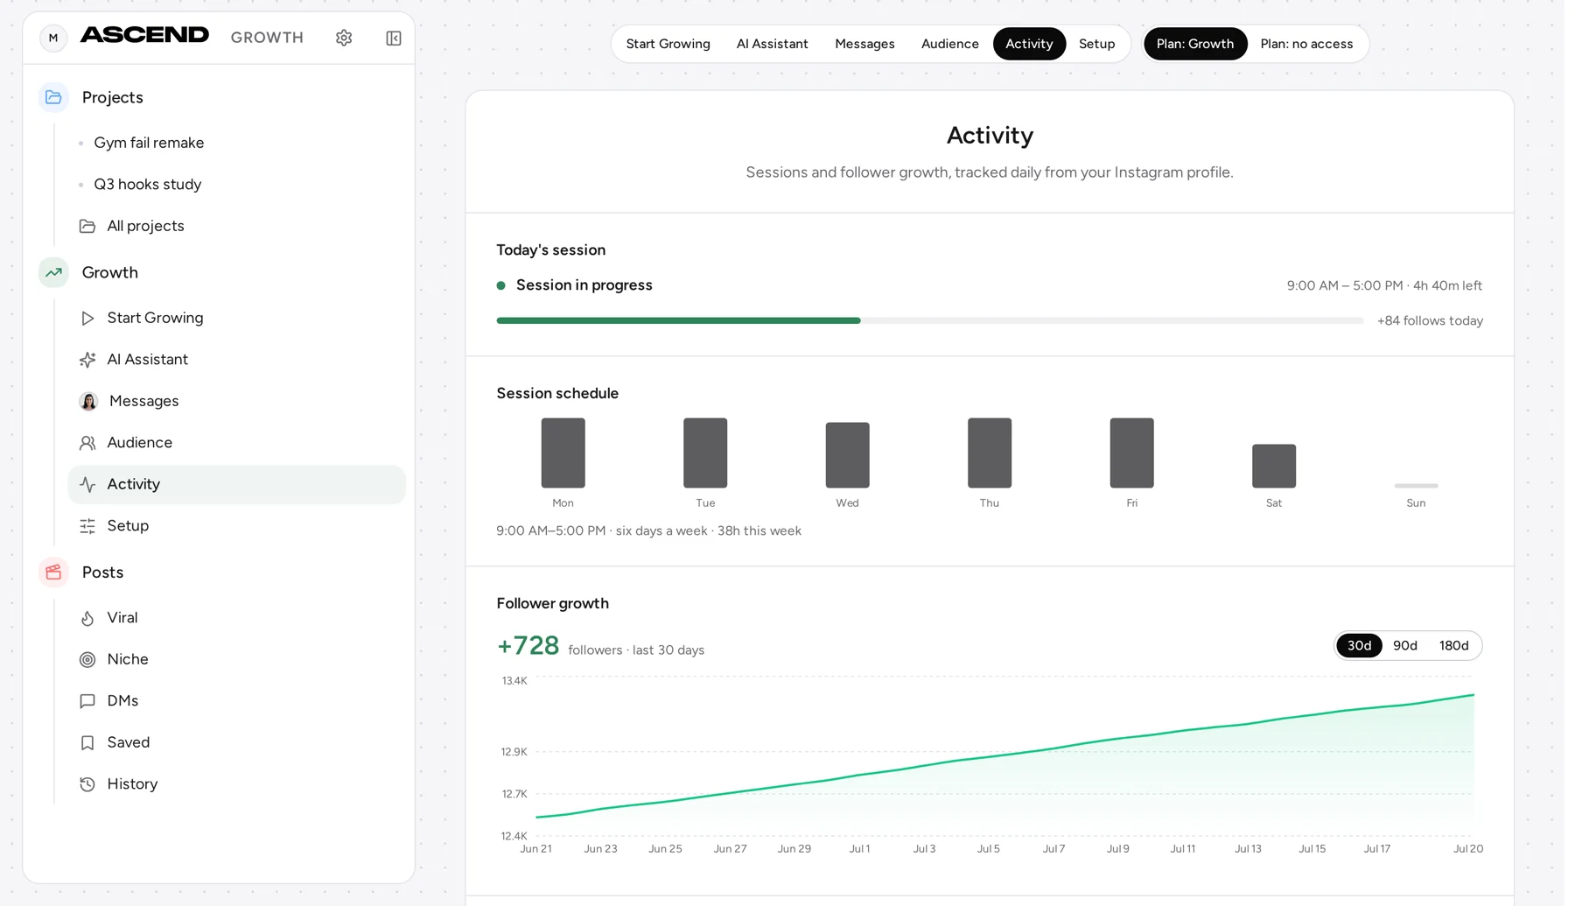
Task: Select the Plan: no access toggle
Action: 1306,44
